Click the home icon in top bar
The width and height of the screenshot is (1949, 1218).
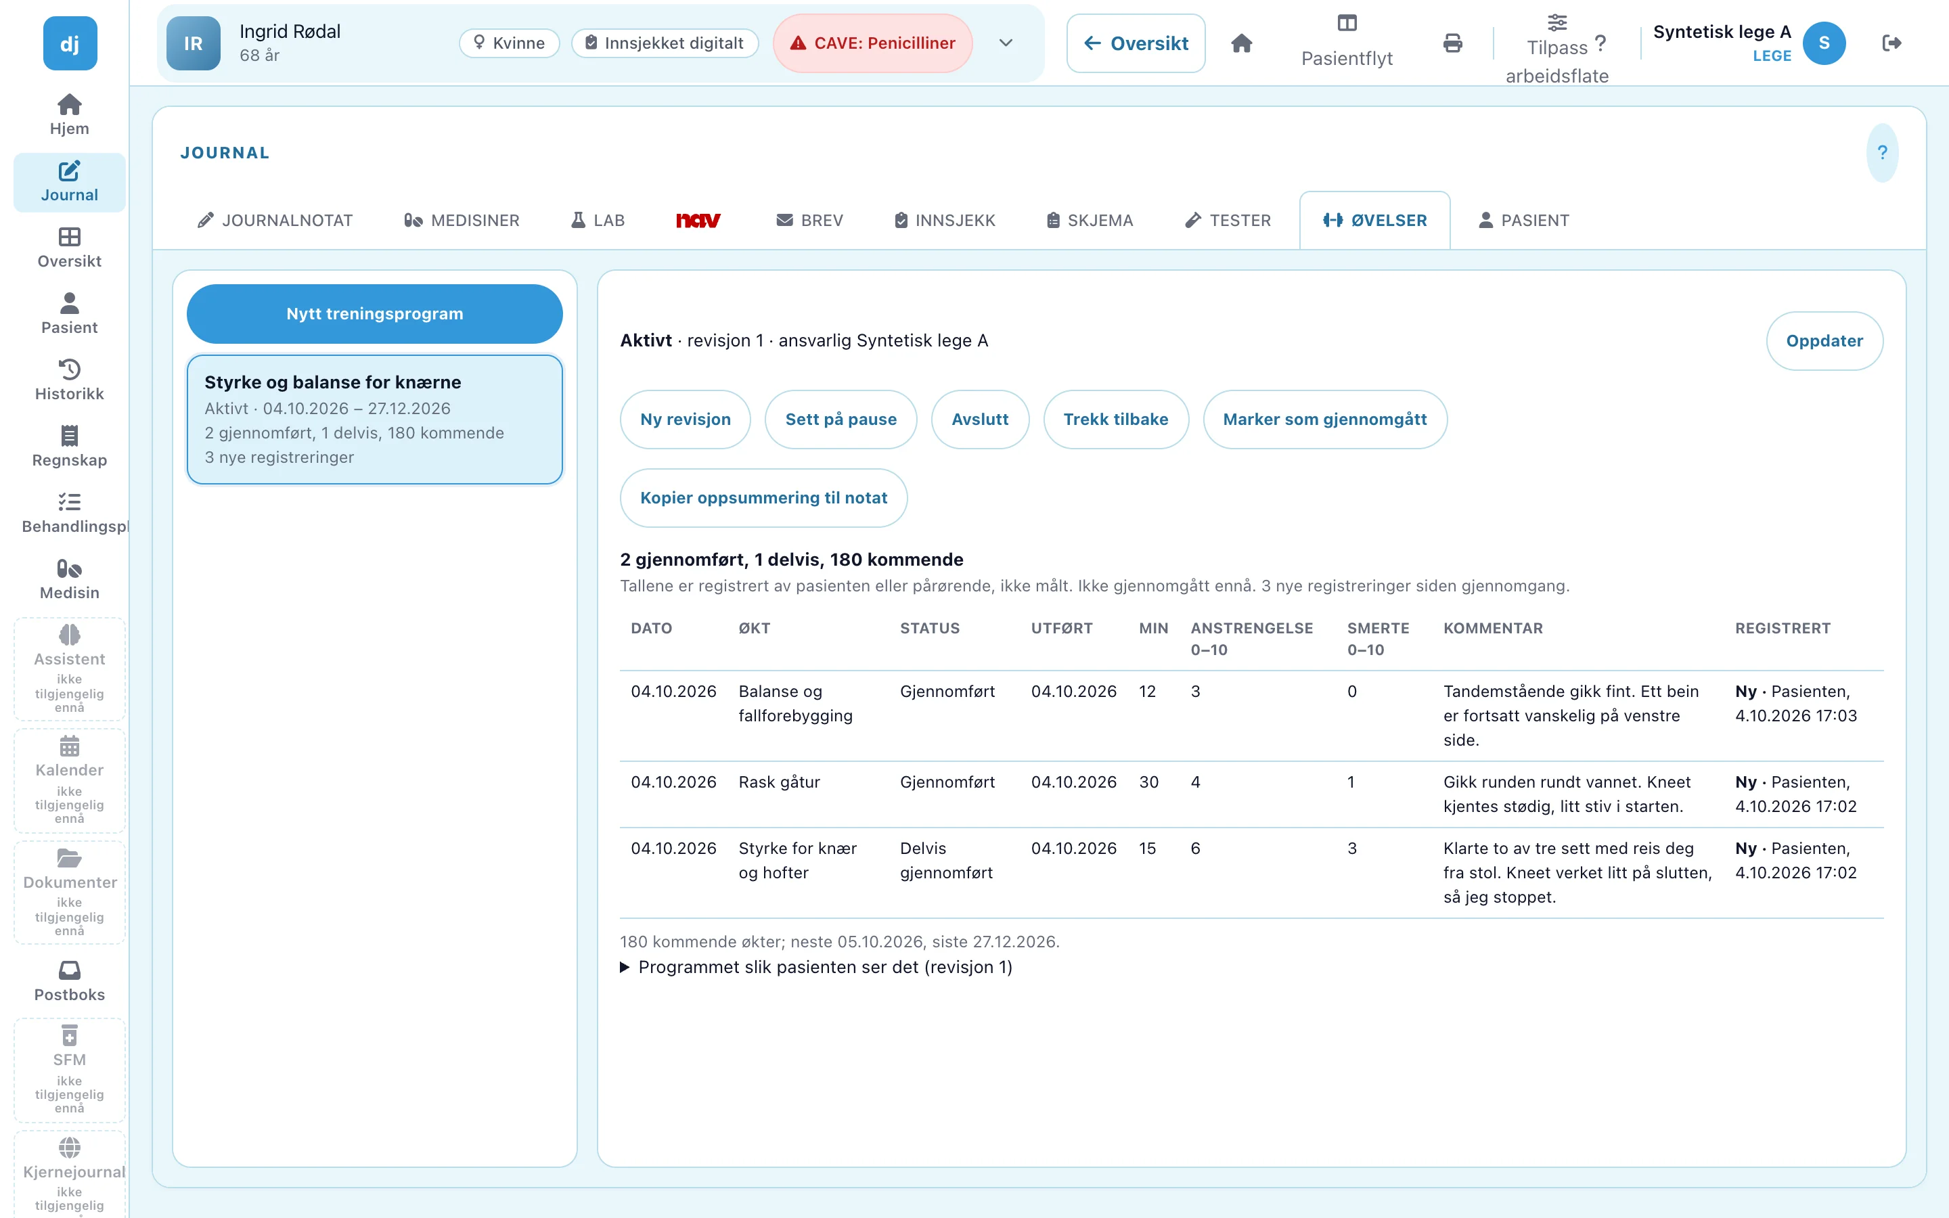tap(1241, 43)
